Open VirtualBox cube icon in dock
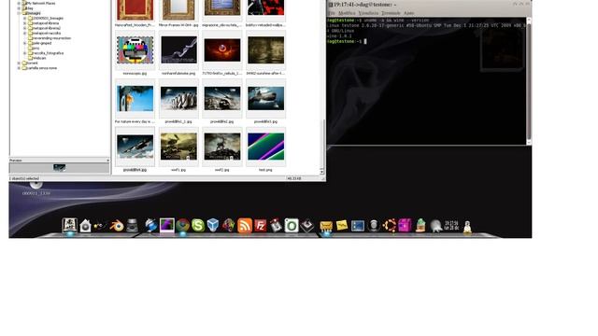The width and height of the screenshot is (598, 336). pyautogui.click(x=213, y=226)
